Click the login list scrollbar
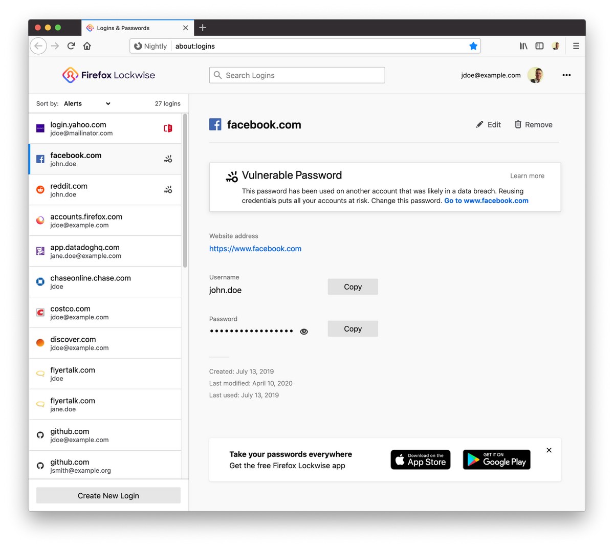 point(185,190)
